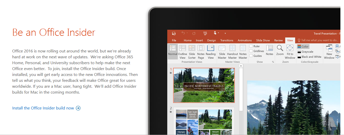
Task: Click the Undo arrow icon
Action: pyautogui.click(x=183, y=33)
